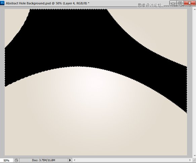Click the horizontal scrollbar right arrow
The width and height of the screenshot is (196, 163).
pyautogui.click(x=190, y=160)
